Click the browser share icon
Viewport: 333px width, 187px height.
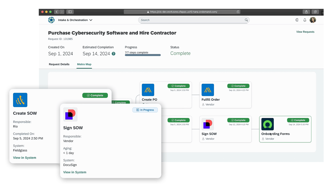pyautogui.click(x=306, y=12)
